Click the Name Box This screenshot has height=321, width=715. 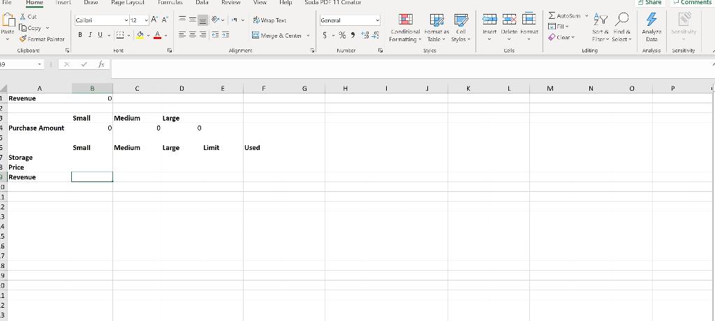coord(18,65)
